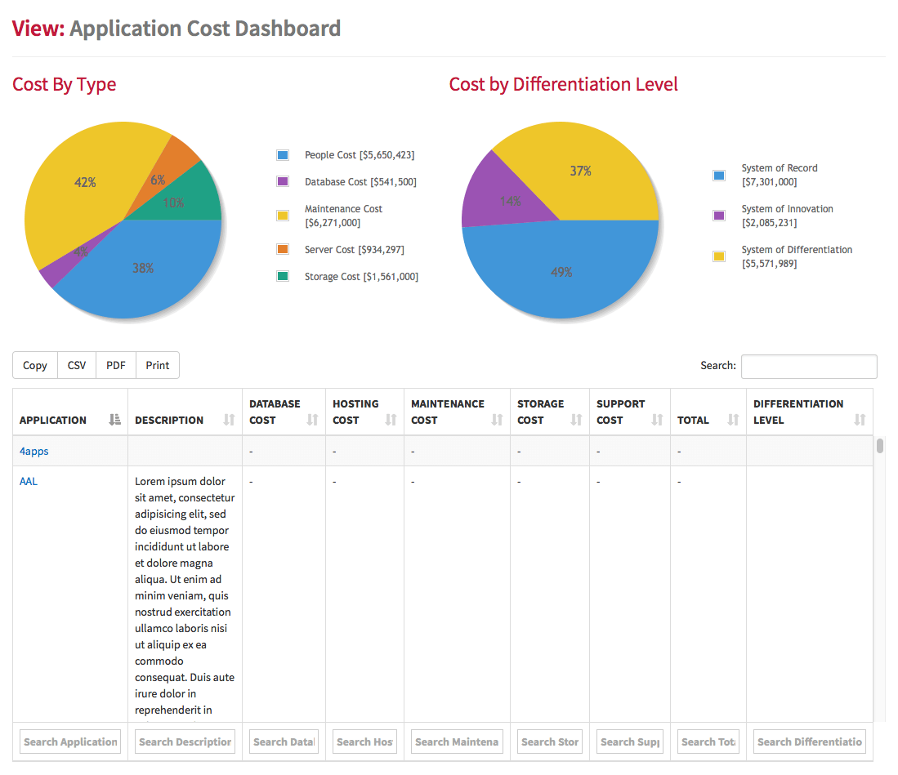This screenshot has height=775, width=898.
Task: Open the AAL application details
Action: pos(29,481)
